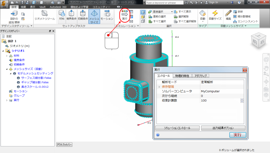Click the 実行 button in the dialog
The height and width of the screenshot is (153, 270).
[238, 135]
